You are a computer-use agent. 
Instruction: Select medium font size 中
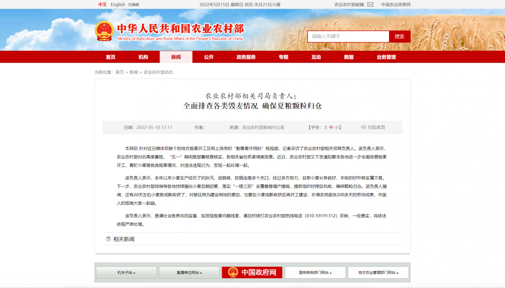tap(330, 127)
